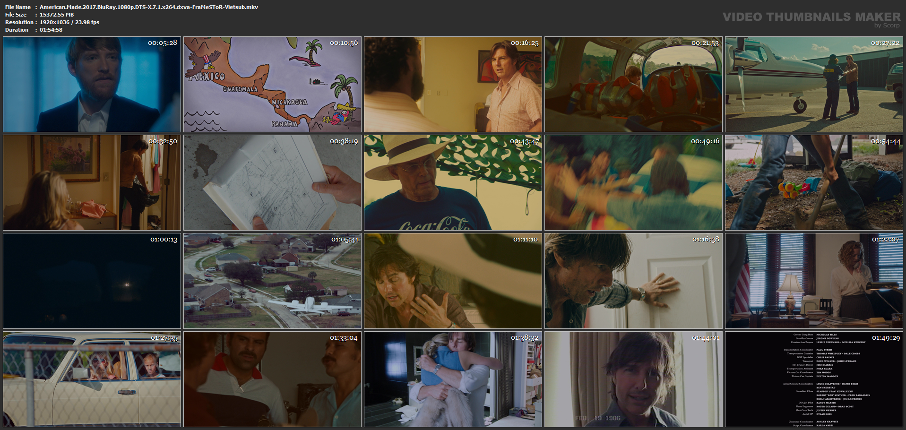This screenshot has height=430, width=906.
Task: Click the Coca-Cola shirt thumbnail at 00:43:47
Action: [x=453, y=183]
